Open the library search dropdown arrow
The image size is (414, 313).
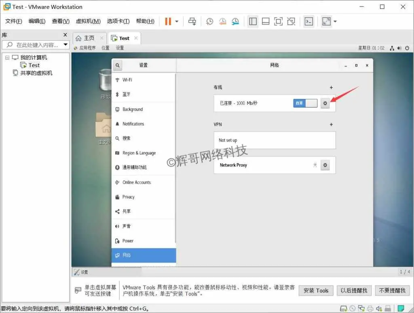point(65,44)
